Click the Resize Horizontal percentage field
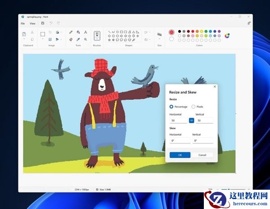The width and height of the screenshot is (270, 209). pyautogui.click(x=179, y=120)
